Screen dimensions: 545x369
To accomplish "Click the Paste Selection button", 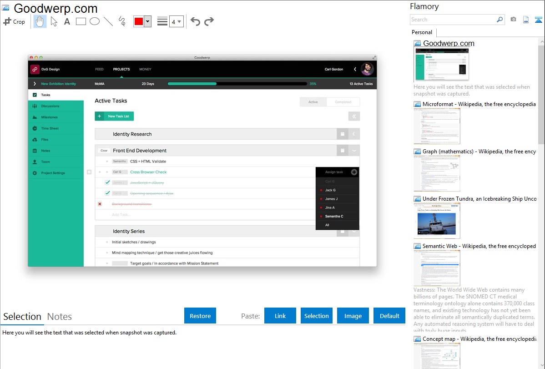I will [317, 316].
